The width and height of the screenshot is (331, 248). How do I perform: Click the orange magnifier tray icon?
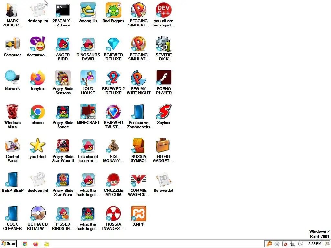(269, 244)
